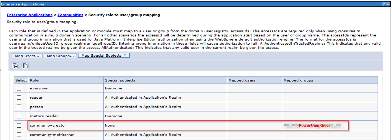391x140 pixels.
Task: Click the Mapped groups column header
Action: pyautogui.click(x=298, y=80)
